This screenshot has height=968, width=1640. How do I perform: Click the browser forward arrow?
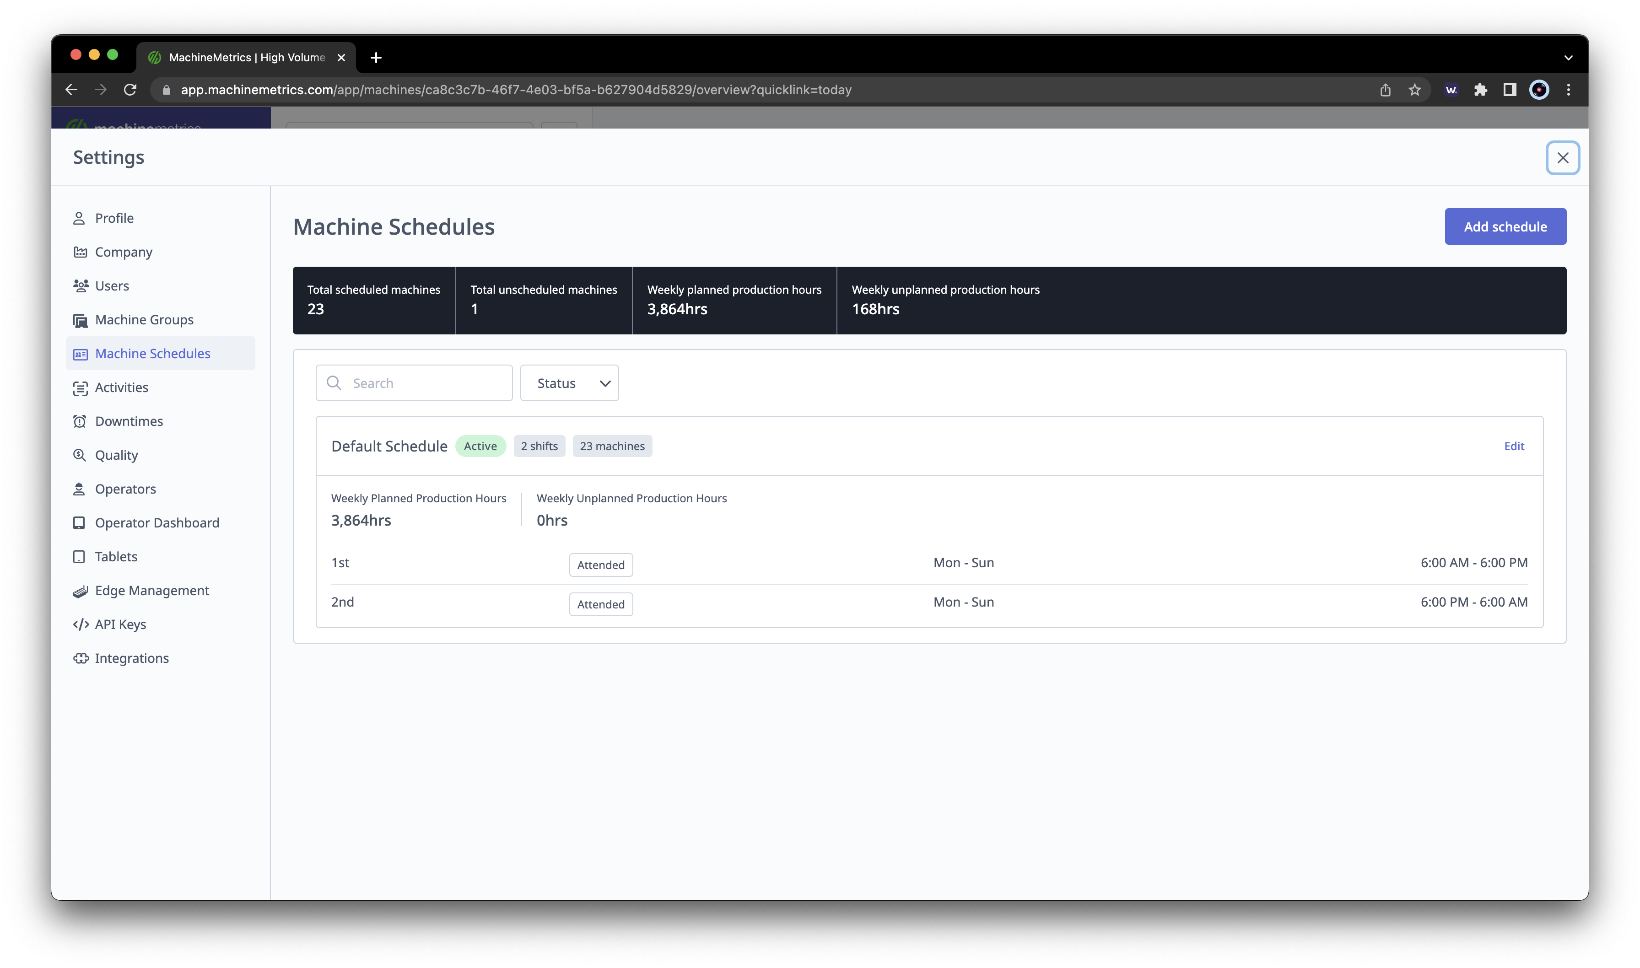pos(101,89)
